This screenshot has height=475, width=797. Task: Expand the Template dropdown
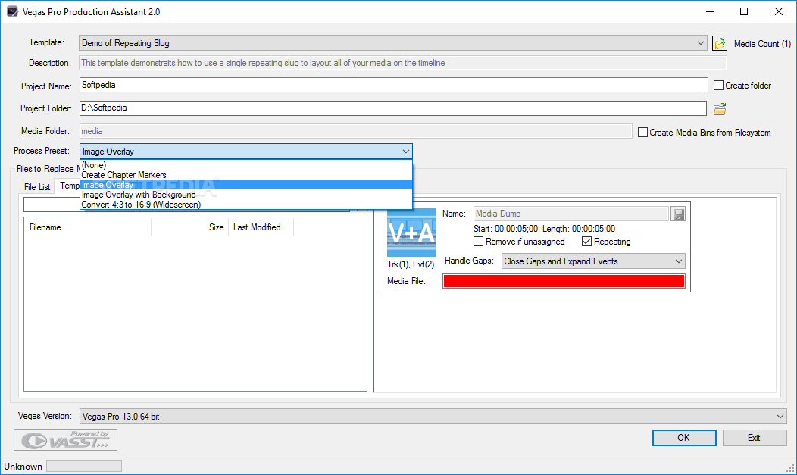tap(701, 43)
